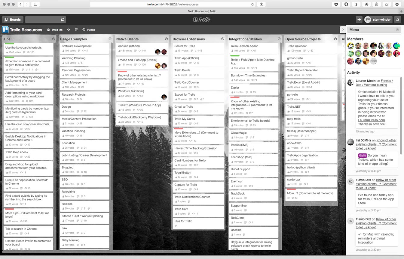Click the comments icon on Zapier card
This screenshot has height=259, width=404.
(251, 92)
